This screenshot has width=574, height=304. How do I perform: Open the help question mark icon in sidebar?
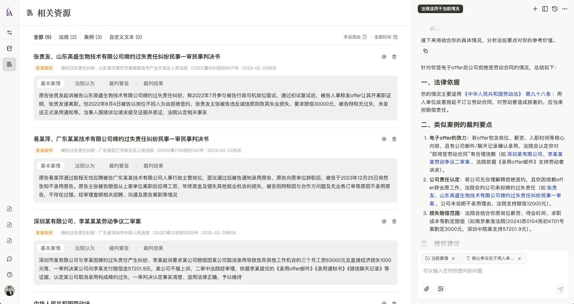point(10,275)
